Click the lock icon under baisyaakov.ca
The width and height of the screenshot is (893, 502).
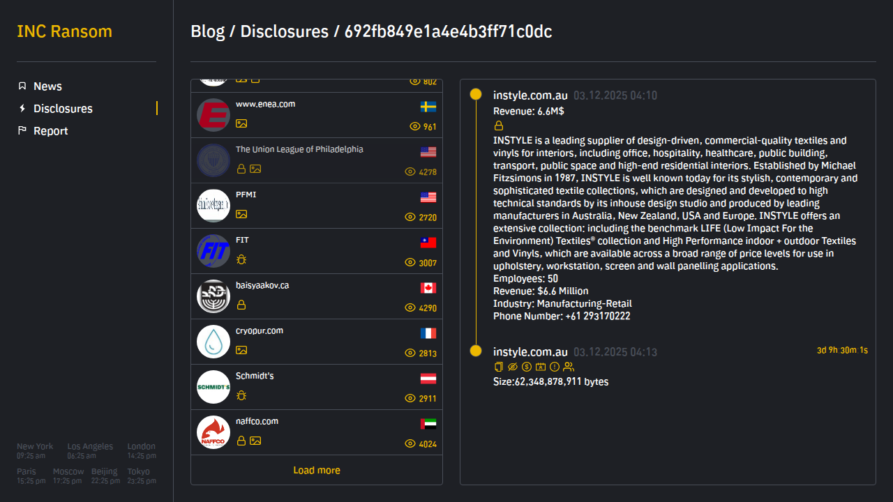[241, 305]
